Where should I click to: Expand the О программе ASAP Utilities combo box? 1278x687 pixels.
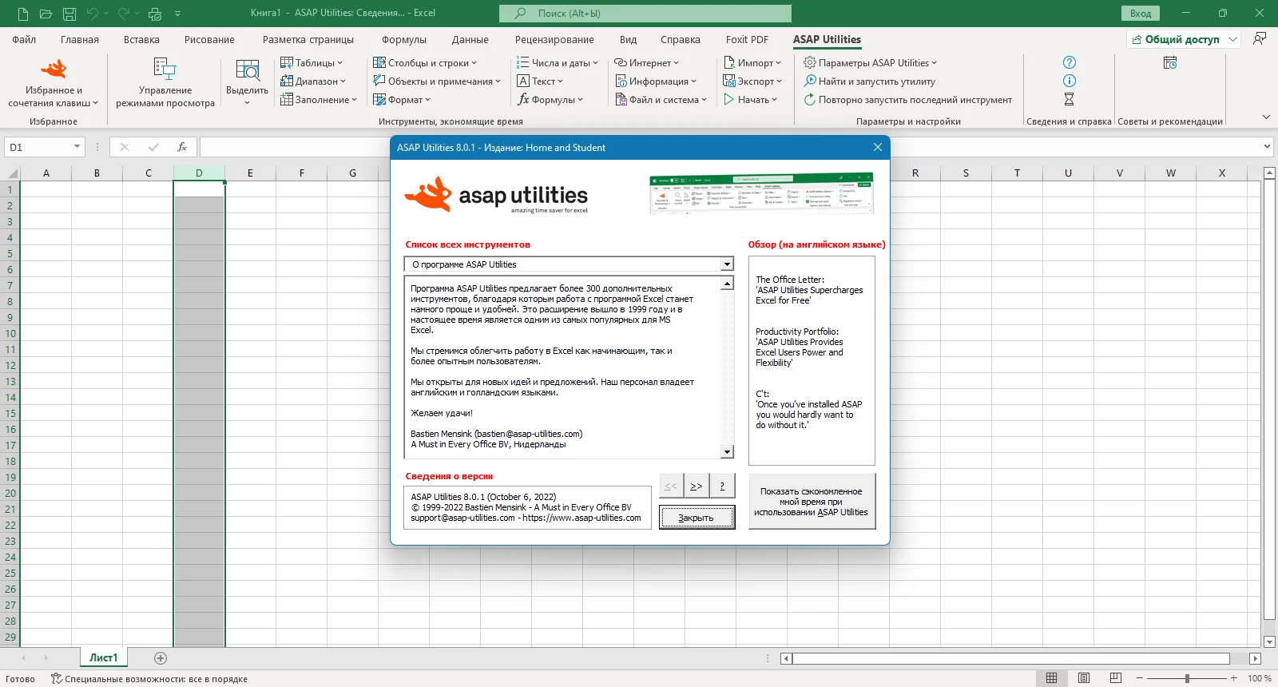(727, 264)
